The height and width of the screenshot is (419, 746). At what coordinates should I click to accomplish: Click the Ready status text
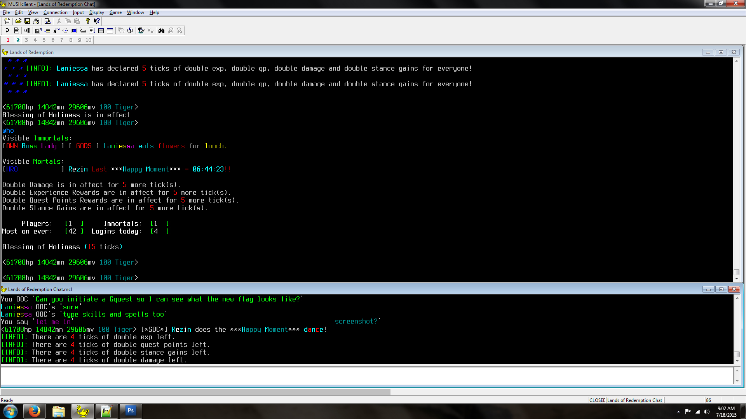(x=7, y=400)
